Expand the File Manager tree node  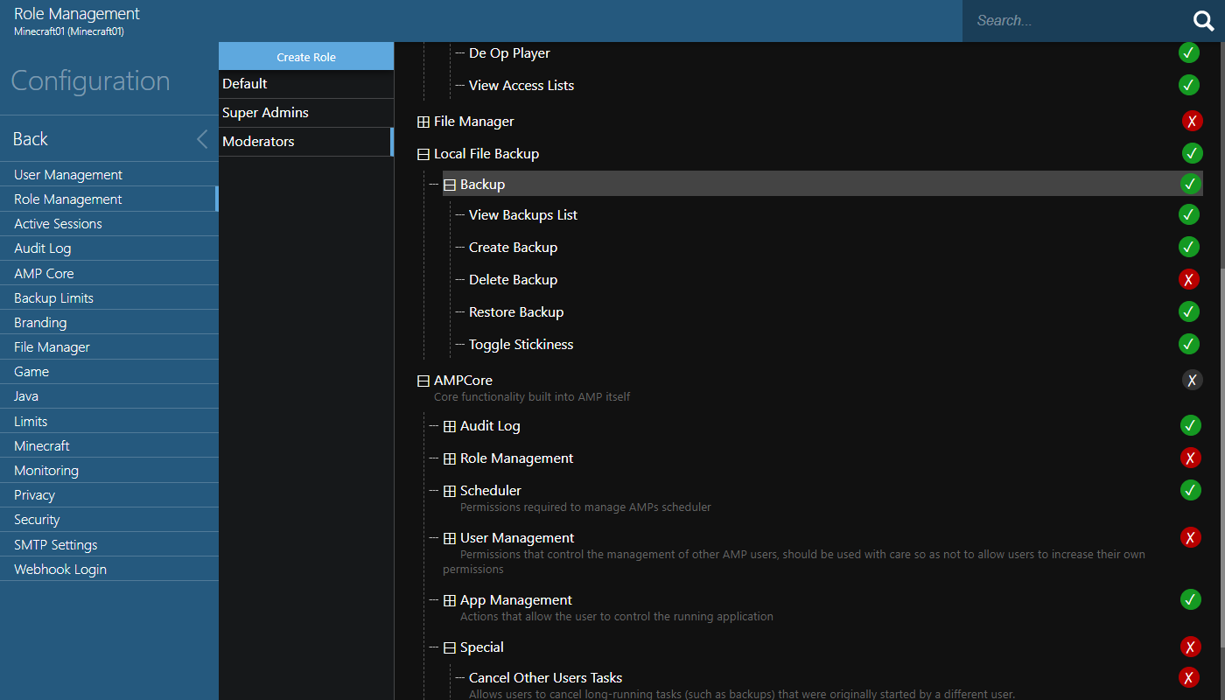(423, 122)
